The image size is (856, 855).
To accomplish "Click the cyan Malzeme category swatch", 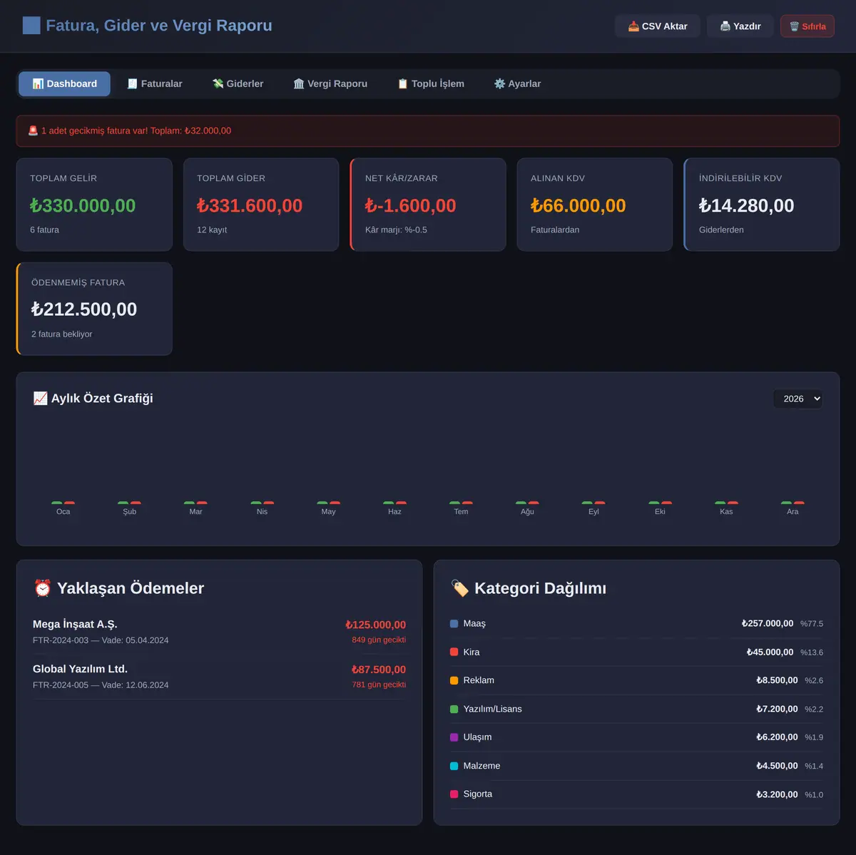I will [x=454, y=766].
